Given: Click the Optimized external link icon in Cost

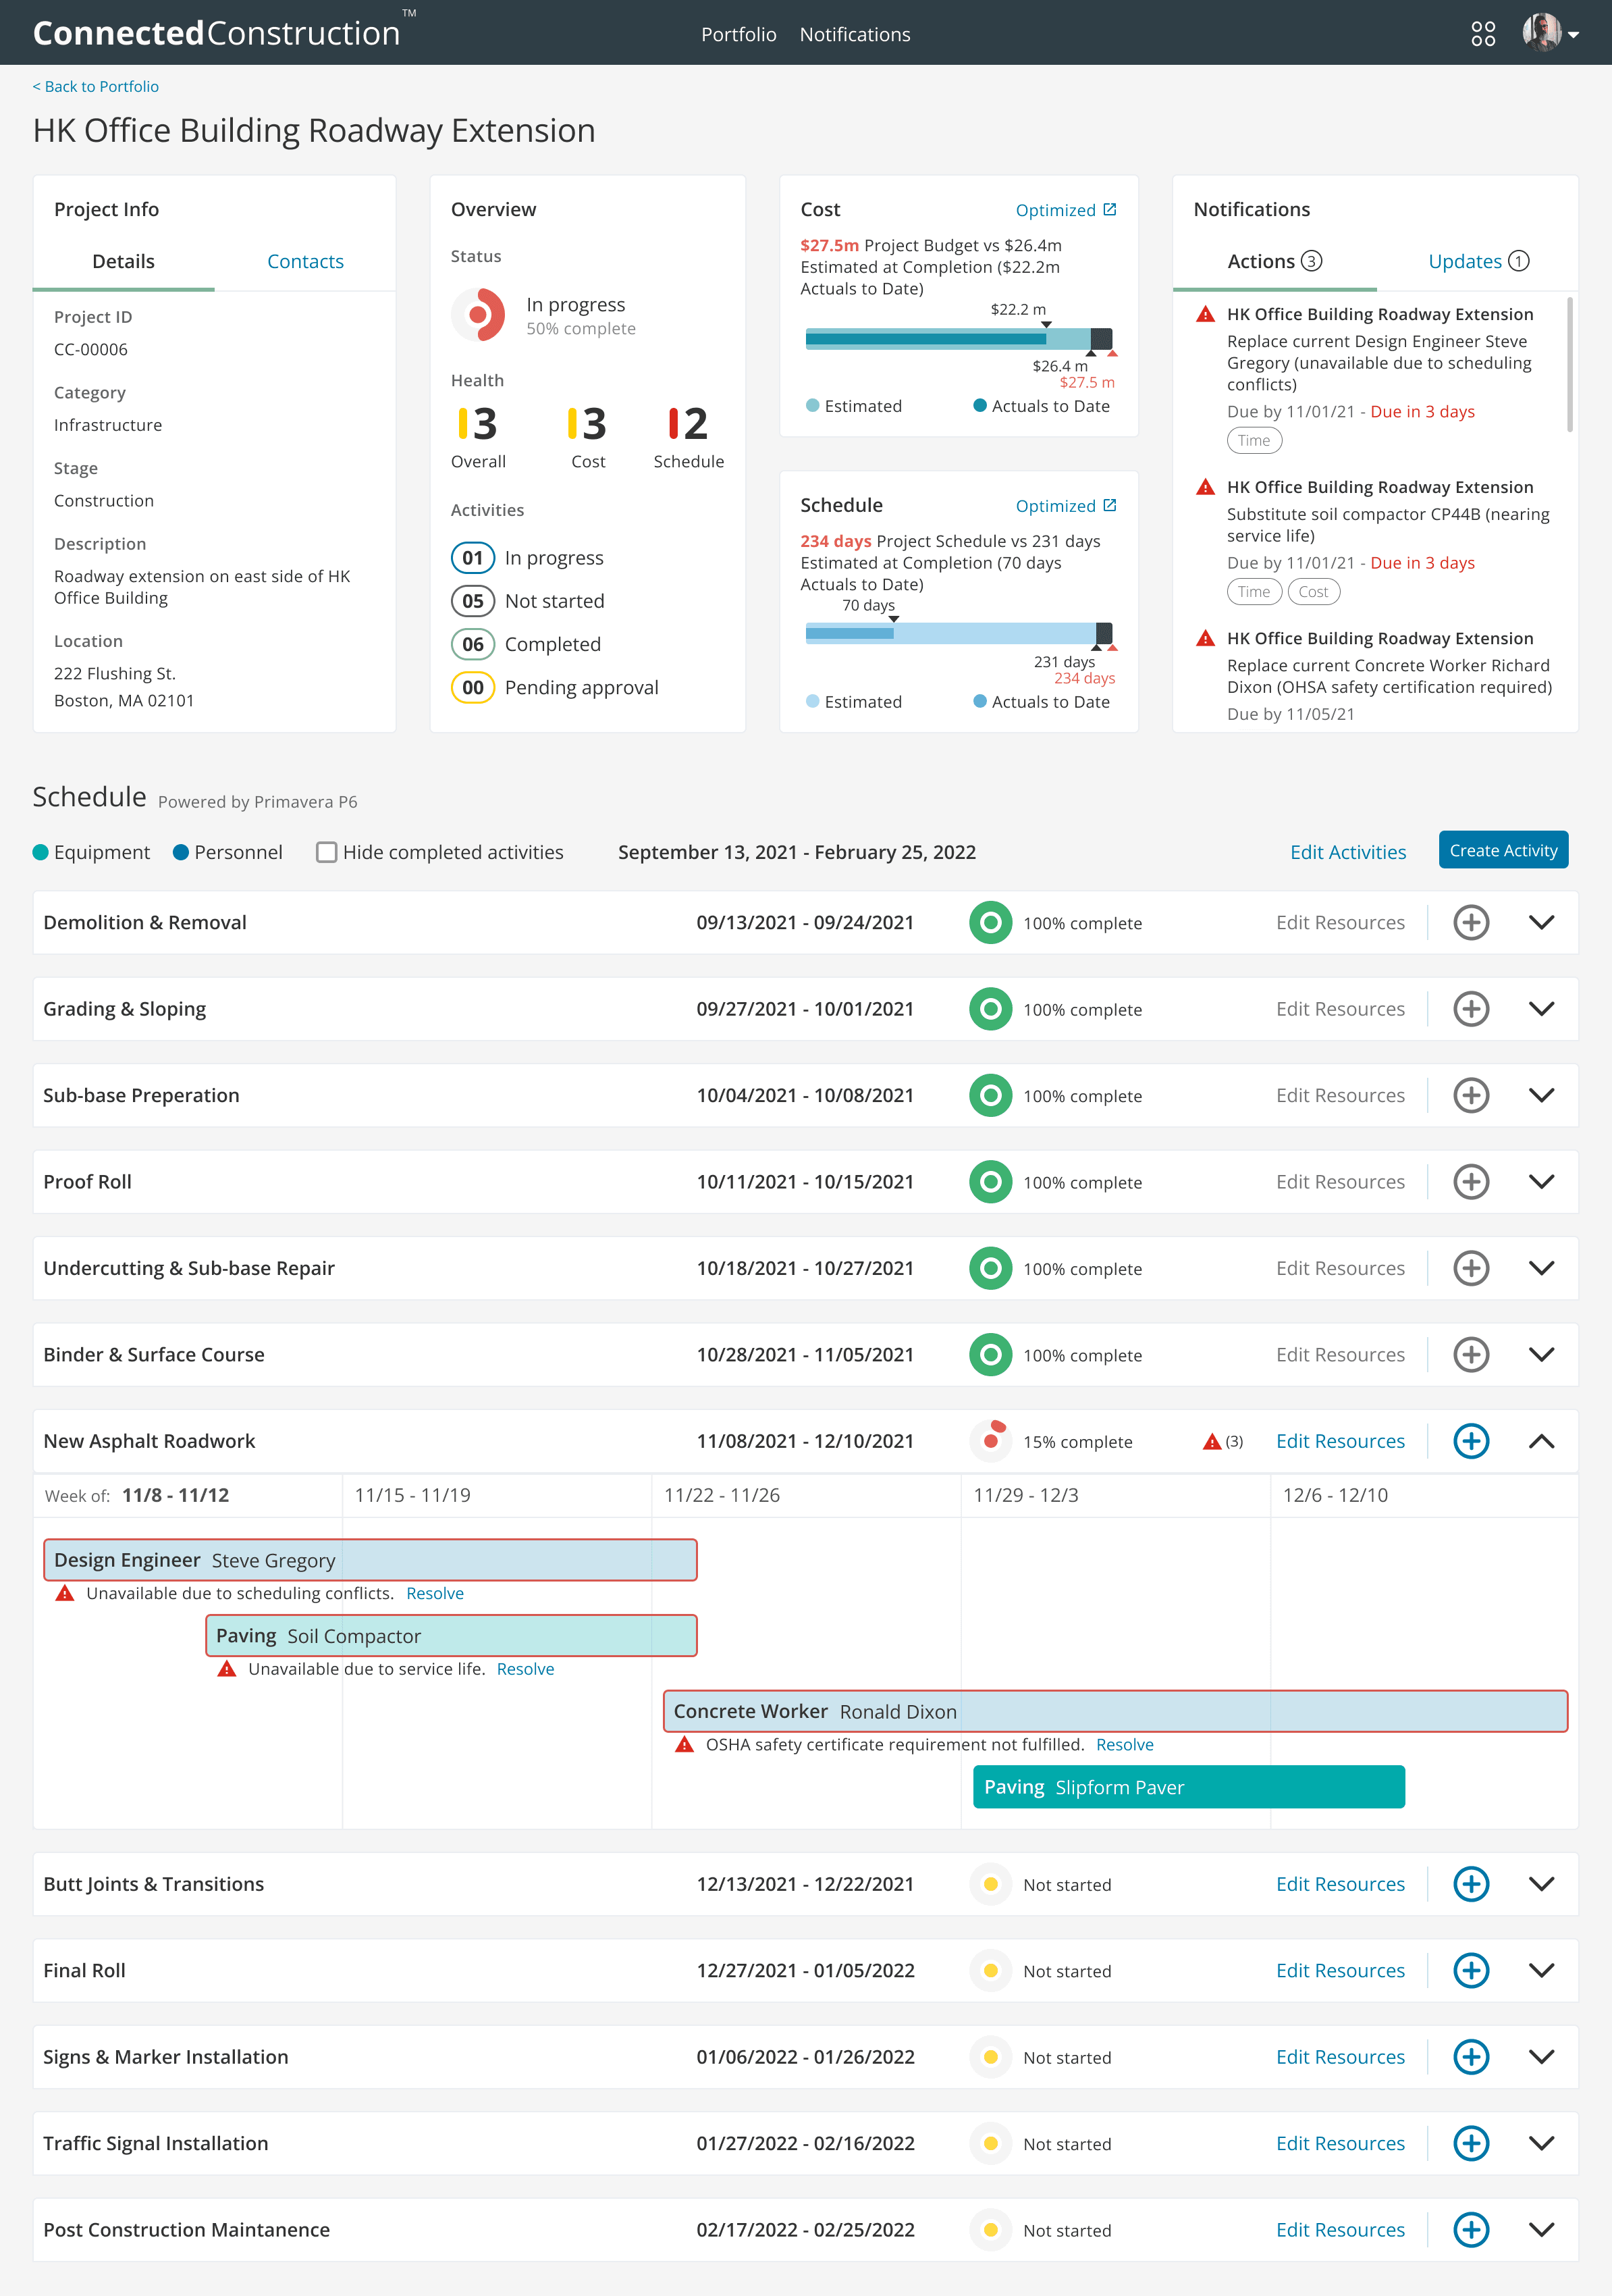Looking at the screenshot, I should (1109, 209).
